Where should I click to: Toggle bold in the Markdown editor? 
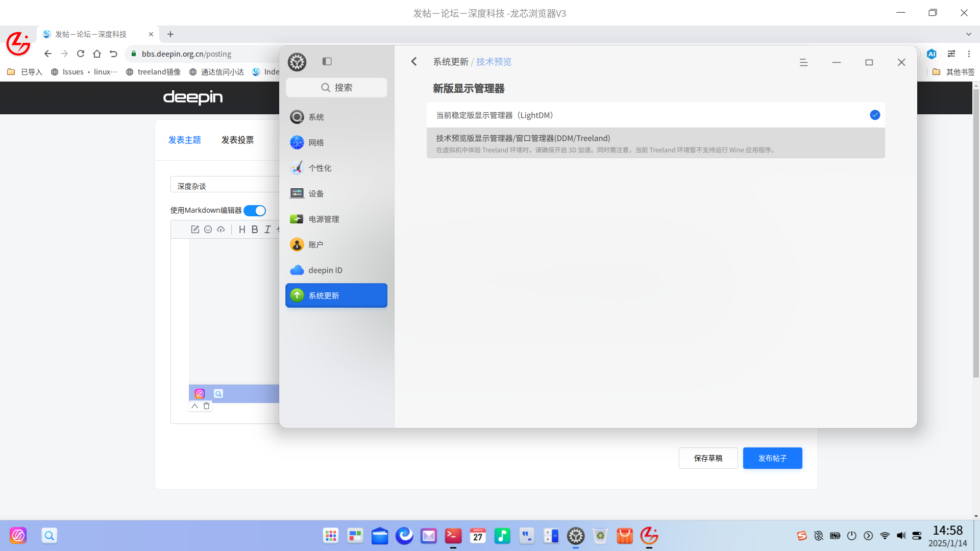[x=255, y=230]
